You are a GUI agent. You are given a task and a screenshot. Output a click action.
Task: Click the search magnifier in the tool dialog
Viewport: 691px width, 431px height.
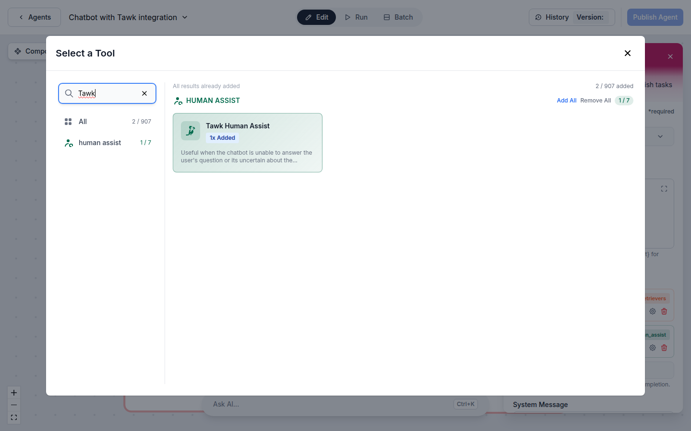pyautogui.click(x=69, y=93)
